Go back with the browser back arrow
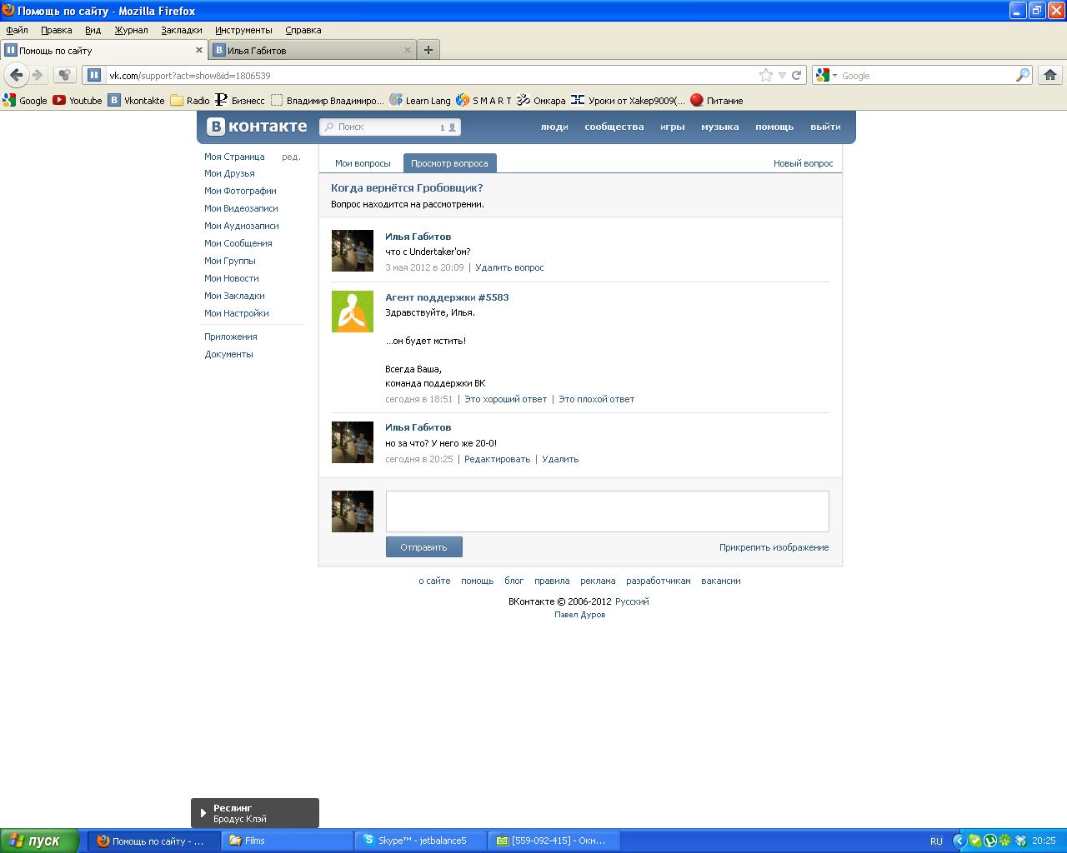The height and width of the screenshot is (853, 1067). [x=16, y=75]
